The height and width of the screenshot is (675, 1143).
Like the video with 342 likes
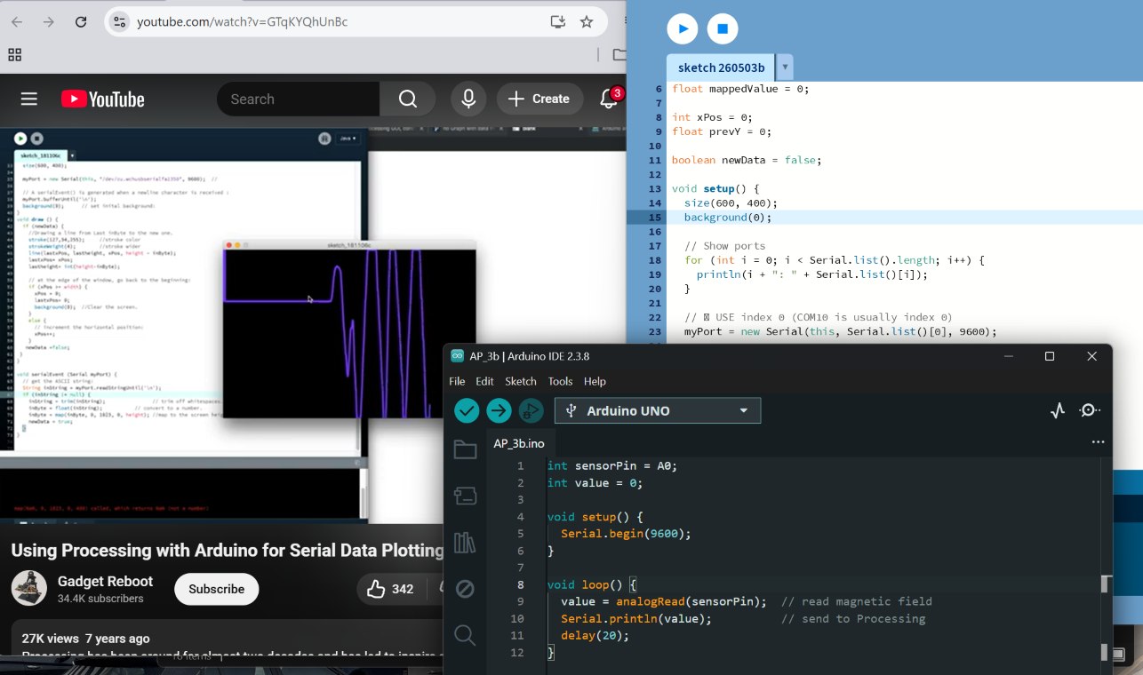click(391, 589)
